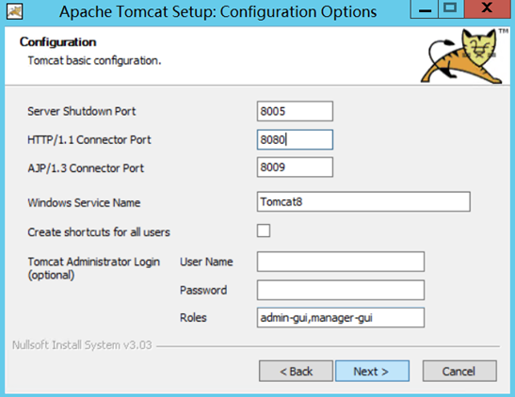Go back with the < Back button

pos(296,371)
